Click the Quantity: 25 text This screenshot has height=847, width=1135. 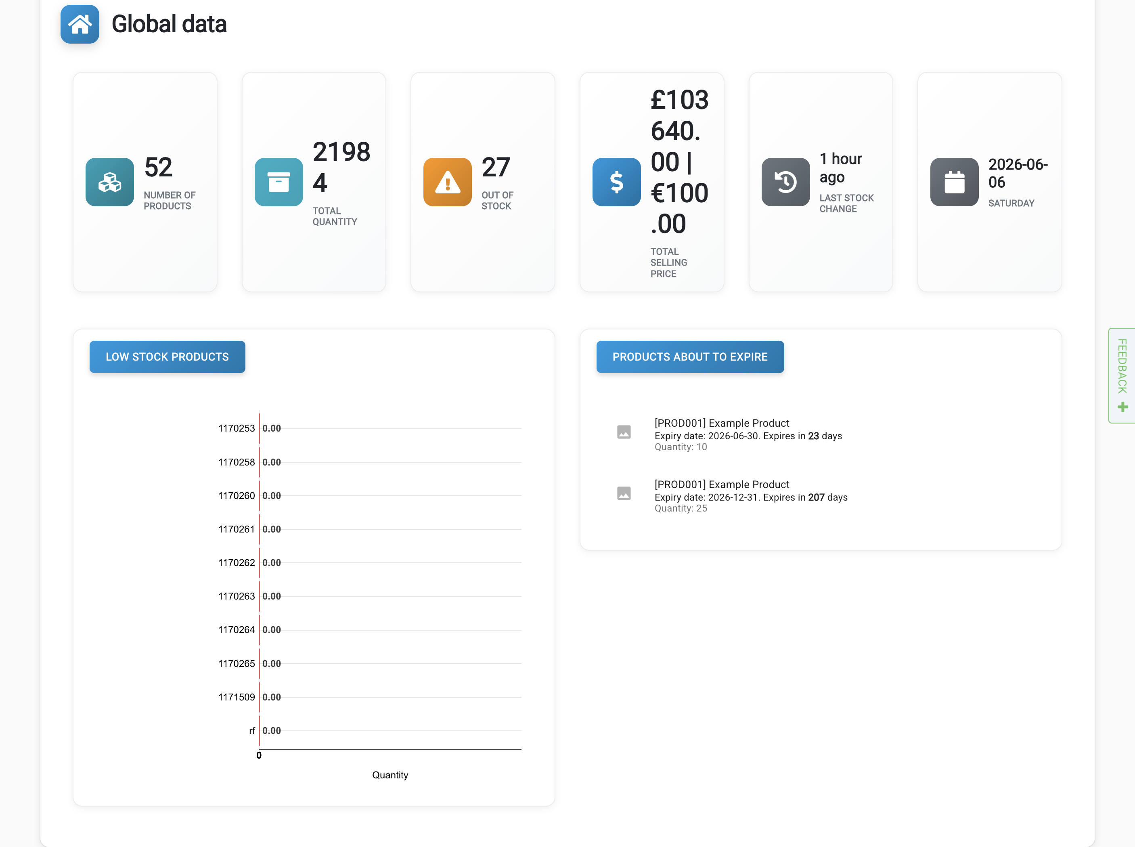coord(681,509)
